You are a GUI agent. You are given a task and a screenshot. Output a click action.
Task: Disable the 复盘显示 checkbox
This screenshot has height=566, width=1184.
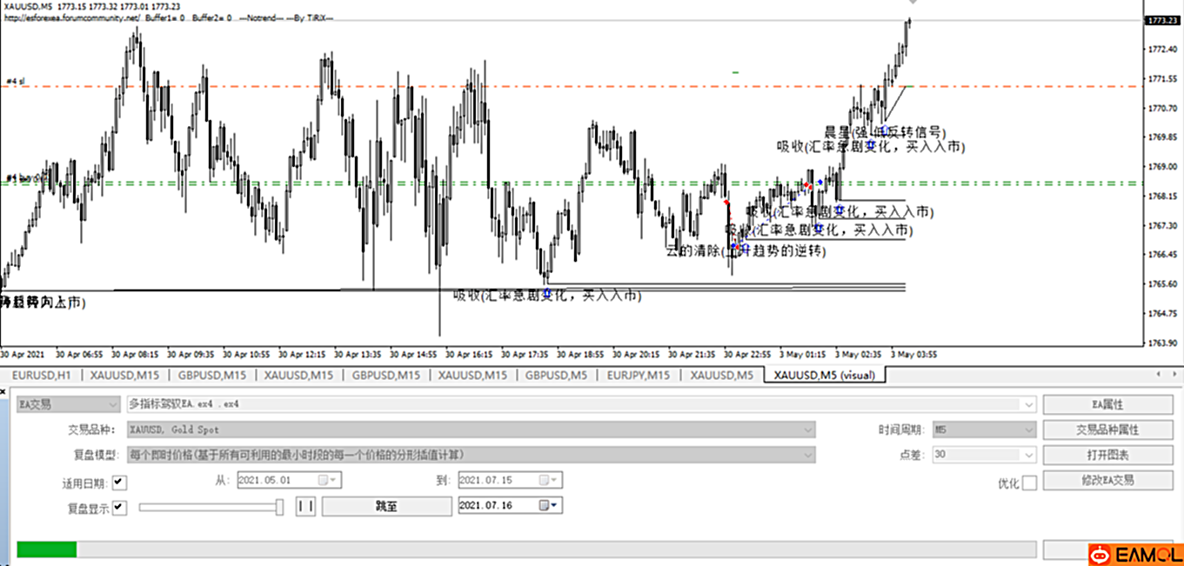[119, 508]
